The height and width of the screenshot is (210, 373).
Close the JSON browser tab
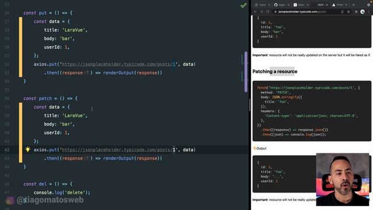tap(327, 5)
